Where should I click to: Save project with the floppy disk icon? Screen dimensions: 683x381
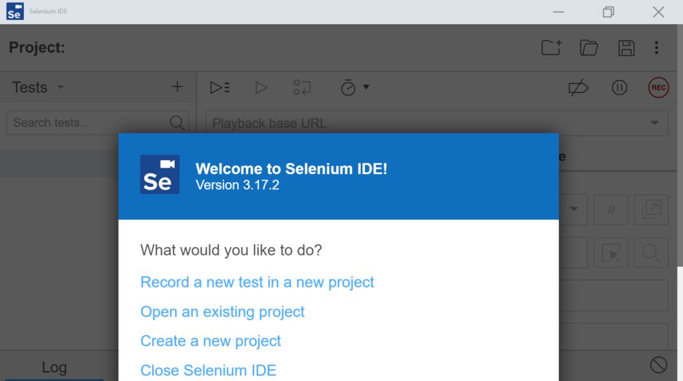tap(626, 48)
